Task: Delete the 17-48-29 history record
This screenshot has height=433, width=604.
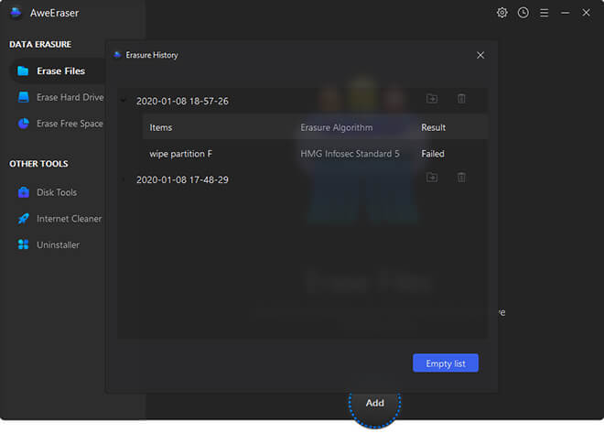Action: coord(461,178)
